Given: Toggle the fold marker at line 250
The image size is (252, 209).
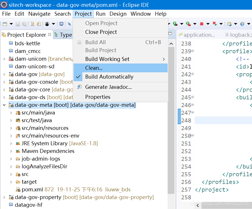Looking at the screenshot, I should click(x=192, y=136).
